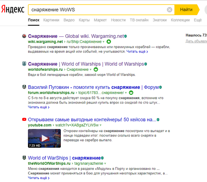Image resolution: width=207 pixels, height=182 pixels.
Task: Click the green flame badge on the wiki result
Action: click(x=109, y=42)
